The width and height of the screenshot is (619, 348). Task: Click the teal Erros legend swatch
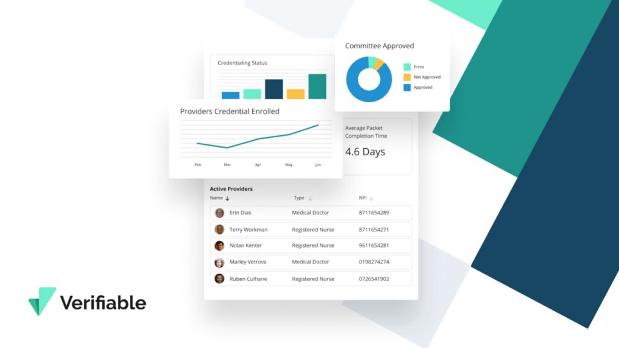point(407,66)
